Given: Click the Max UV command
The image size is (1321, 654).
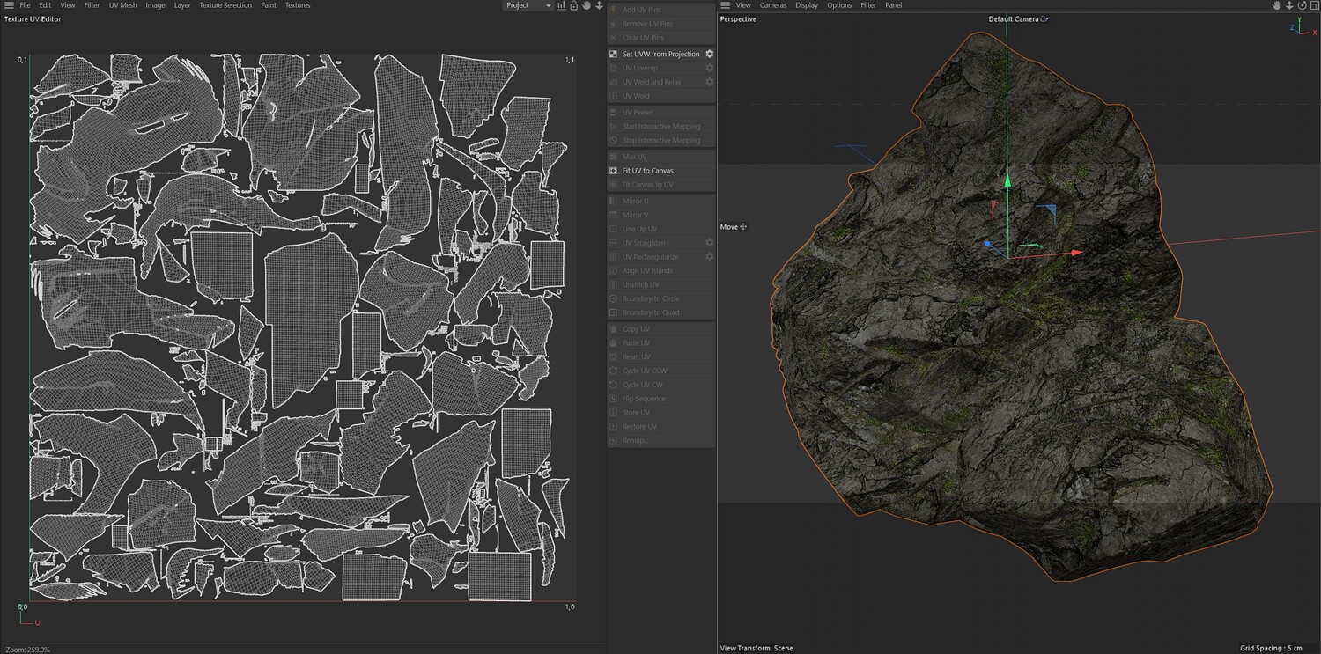Looking at the screenshot, I should [661, 157].
